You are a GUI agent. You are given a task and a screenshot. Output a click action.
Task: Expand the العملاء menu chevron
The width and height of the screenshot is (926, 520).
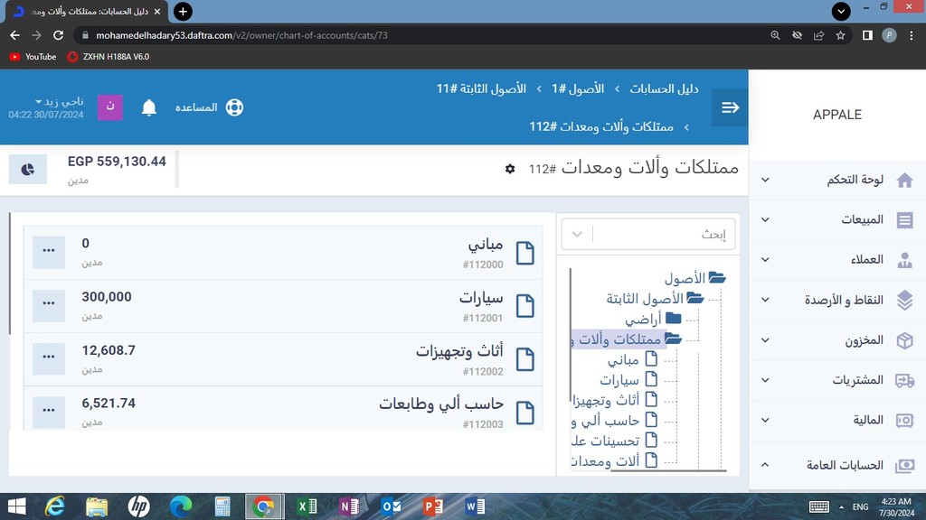point(765,260)
